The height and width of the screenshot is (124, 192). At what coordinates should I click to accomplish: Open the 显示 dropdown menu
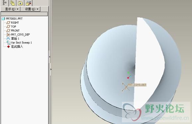(10, 9)
